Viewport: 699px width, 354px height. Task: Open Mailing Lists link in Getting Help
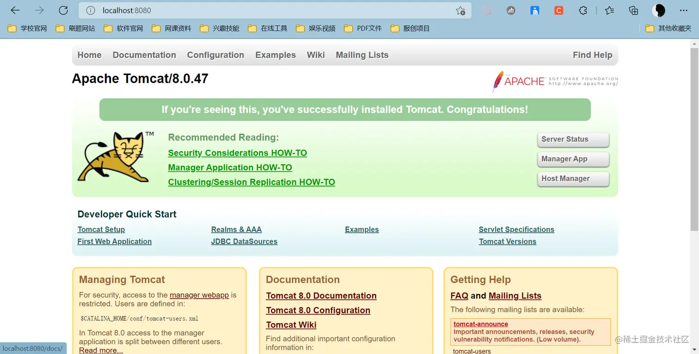click(515, 296)
